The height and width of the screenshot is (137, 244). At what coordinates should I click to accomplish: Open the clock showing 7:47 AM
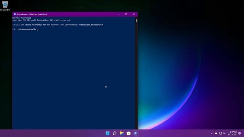(233, 133)
